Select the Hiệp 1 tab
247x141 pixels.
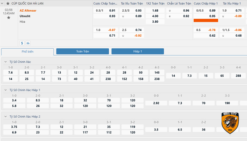tap(138, 51)
